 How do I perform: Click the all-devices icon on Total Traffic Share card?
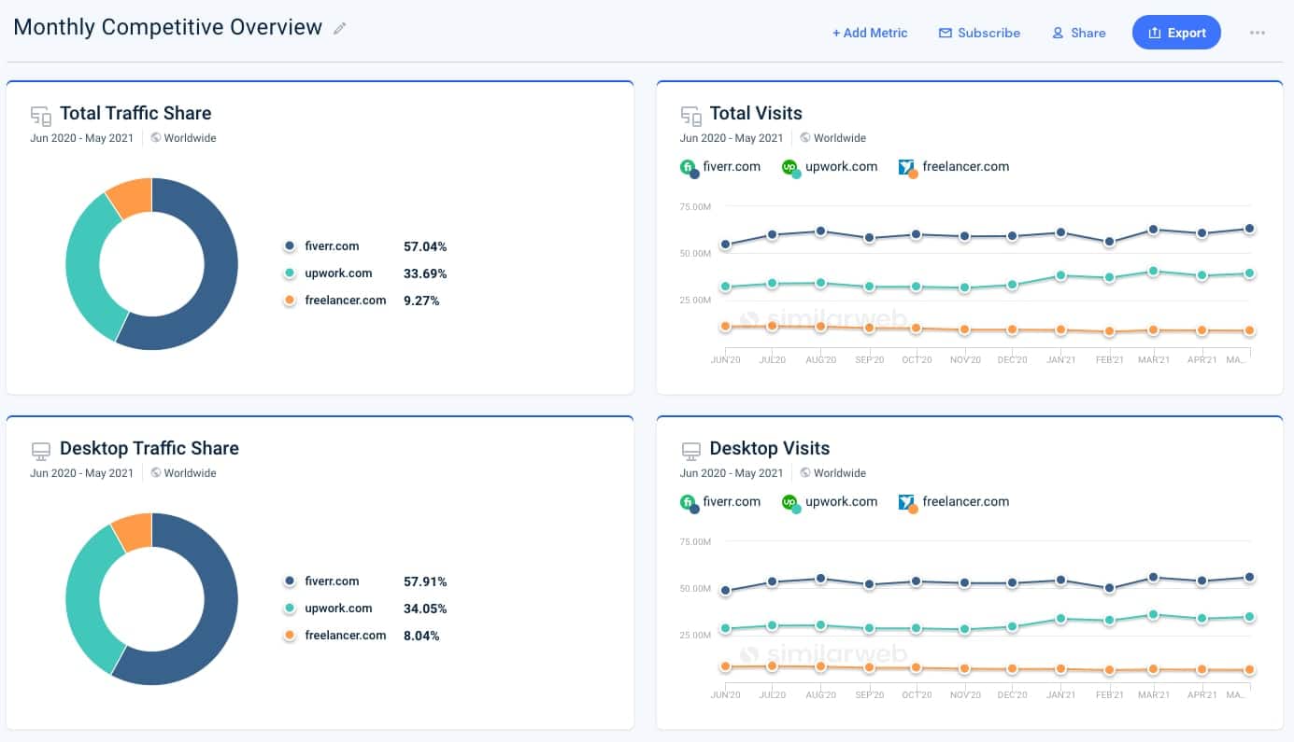(40, 115)
